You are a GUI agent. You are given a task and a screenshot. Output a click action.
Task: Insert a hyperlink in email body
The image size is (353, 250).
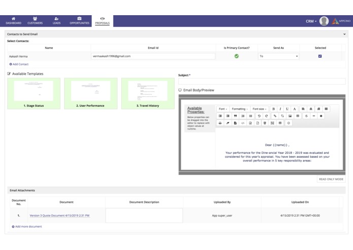[275, 116]
